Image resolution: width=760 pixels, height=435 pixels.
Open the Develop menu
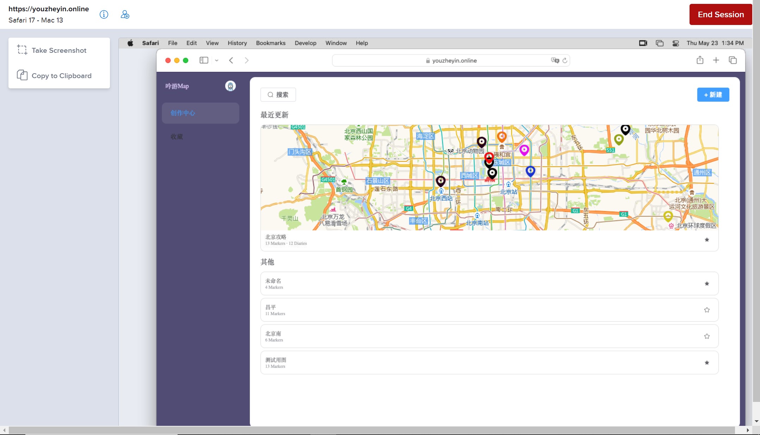click(x=305, y=43)
